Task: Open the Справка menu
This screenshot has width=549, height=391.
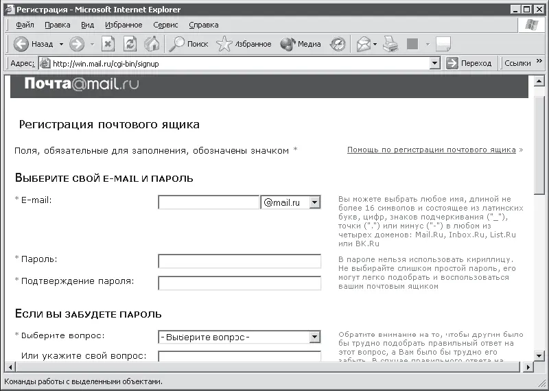Action: click(204, 25)
